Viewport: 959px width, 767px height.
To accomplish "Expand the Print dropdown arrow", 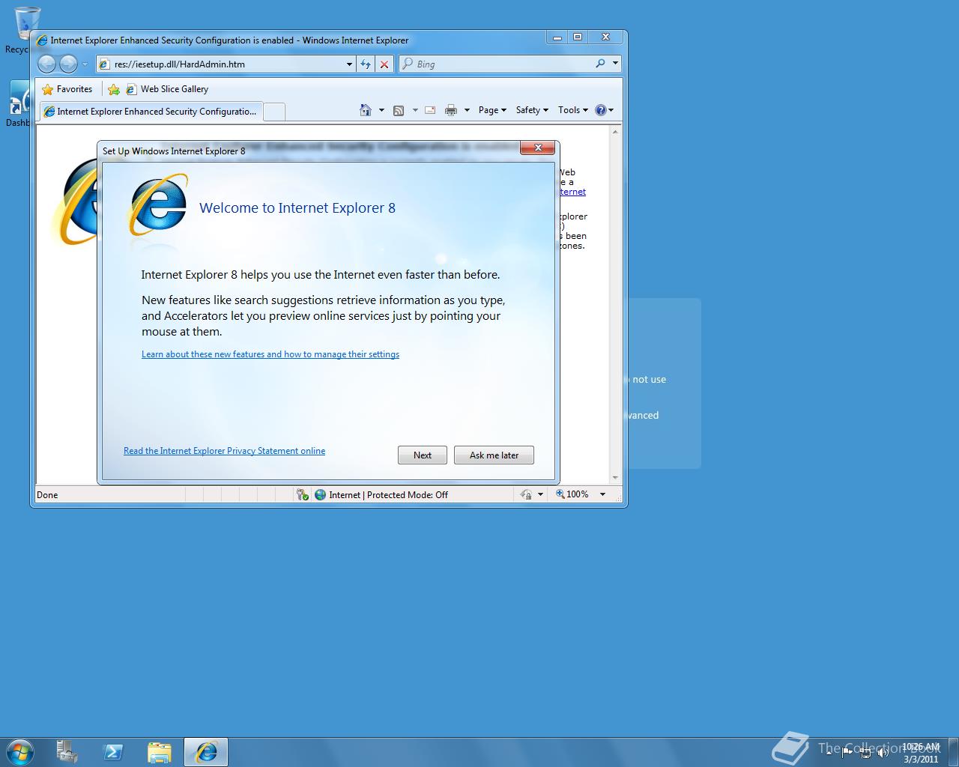I will 467,110.
